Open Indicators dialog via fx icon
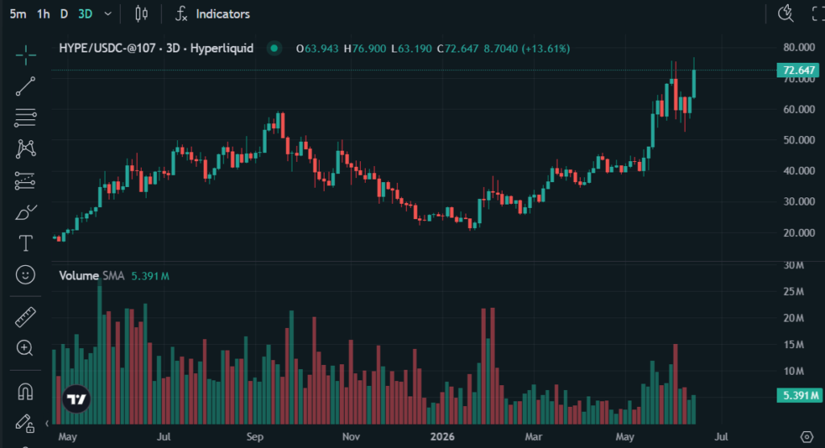Screen dimensions: 825x448 point(181,15)
